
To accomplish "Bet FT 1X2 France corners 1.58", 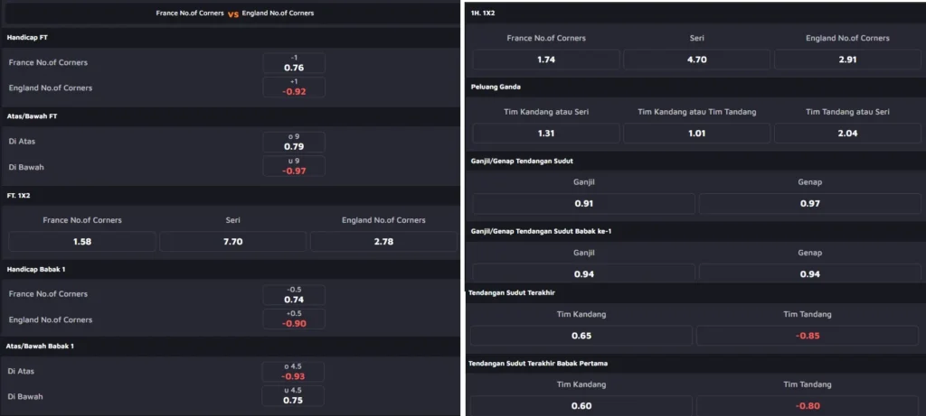I will point(82,242).
